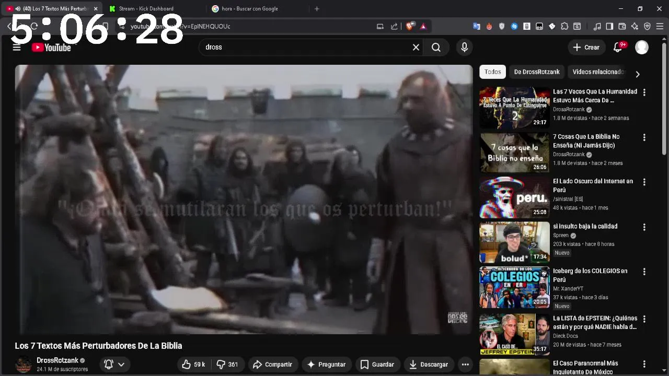Open the music note media control icon
The height and width of the screenshot is (376, 669).
click(597, 26)
